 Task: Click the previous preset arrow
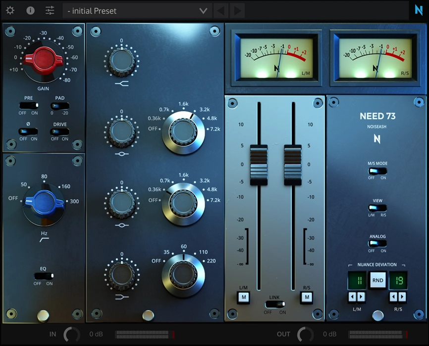220,10
